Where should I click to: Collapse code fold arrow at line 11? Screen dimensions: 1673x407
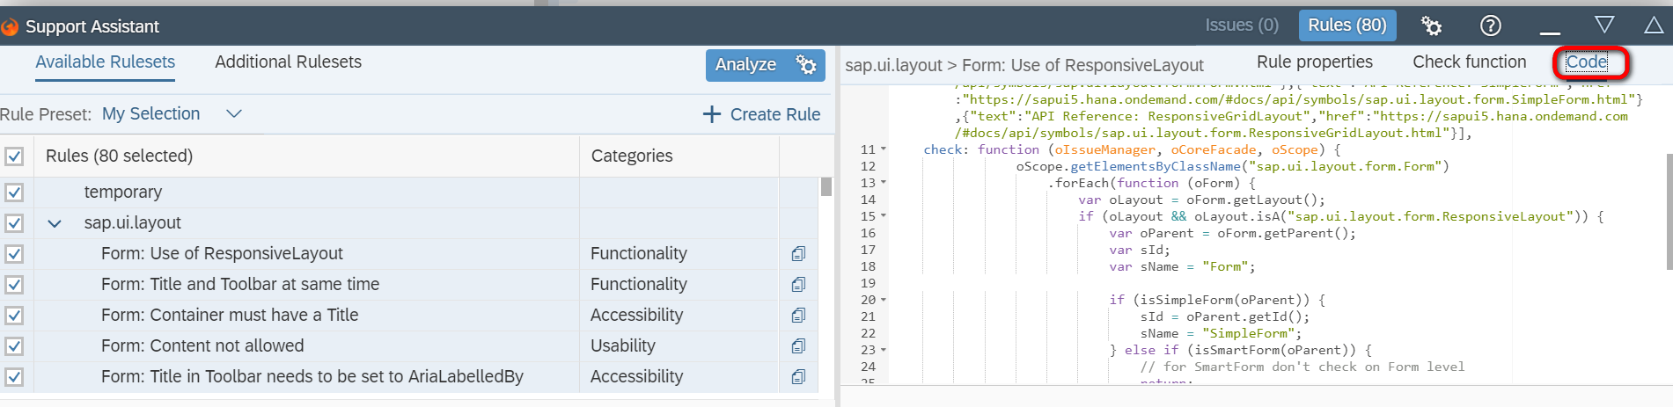pos(884,149)
